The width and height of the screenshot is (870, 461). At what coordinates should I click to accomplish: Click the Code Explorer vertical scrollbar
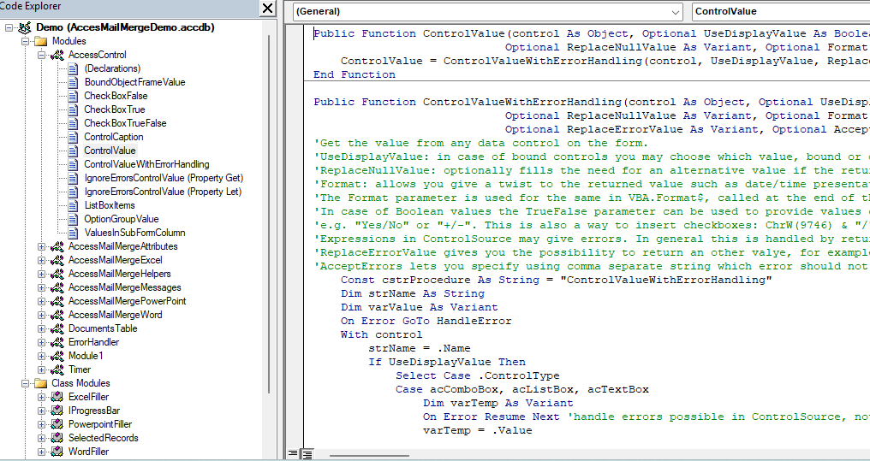(x=269, y=213)
